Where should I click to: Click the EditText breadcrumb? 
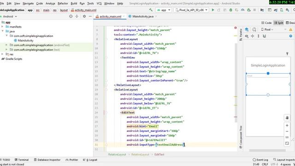[159, 154]
